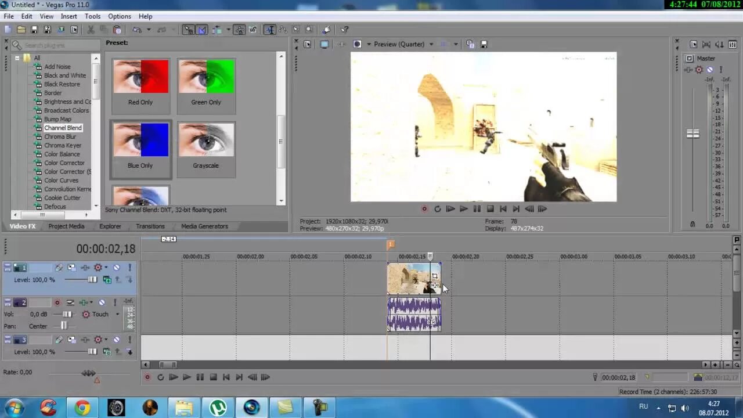The width and height of the screenshot is (743, 418).
Task: Click the video track 1 Level slider
Action: [x=92, y=280]
